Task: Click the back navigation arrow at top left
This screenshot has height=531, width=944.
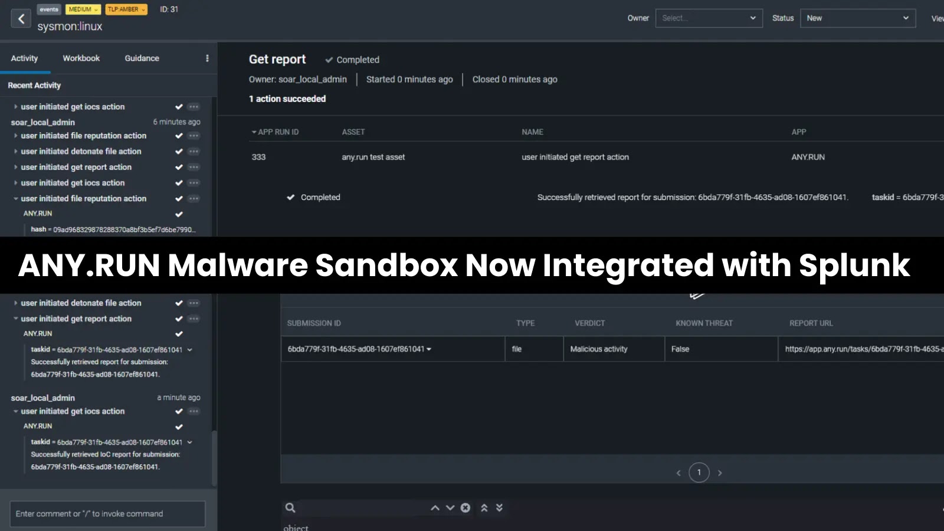Action: click(x=21, y=18)
